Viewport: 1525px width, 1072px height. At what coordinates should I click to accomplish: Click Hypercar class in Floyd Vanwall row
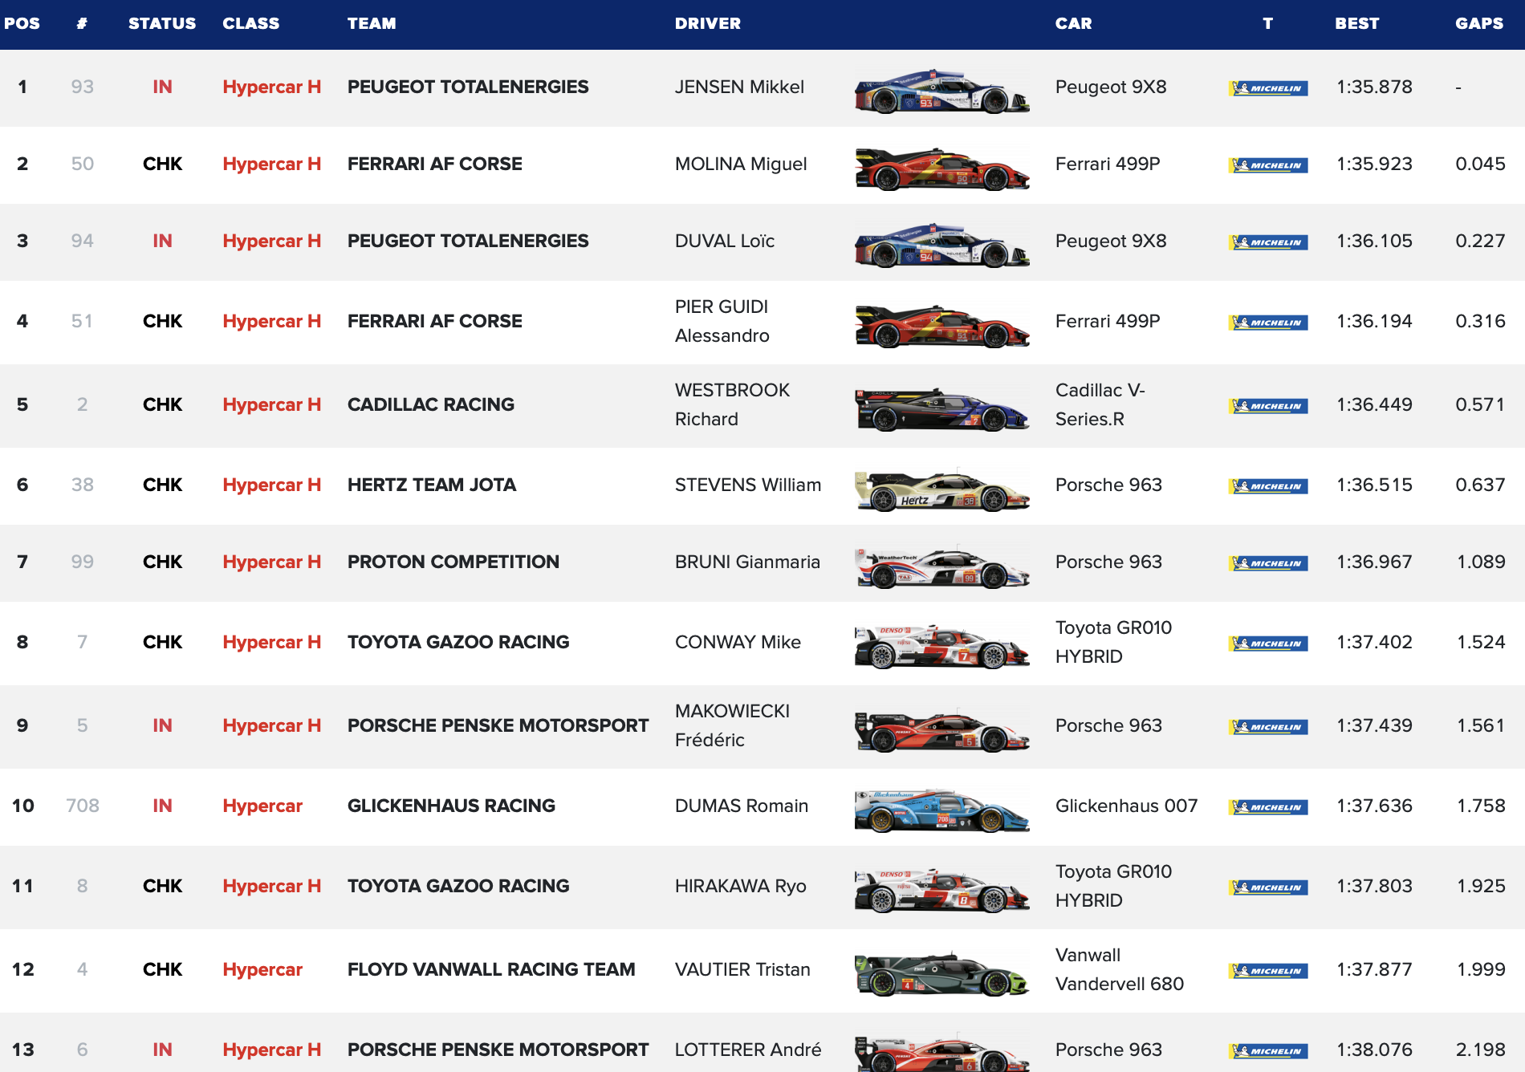click(x=262, y=969)
